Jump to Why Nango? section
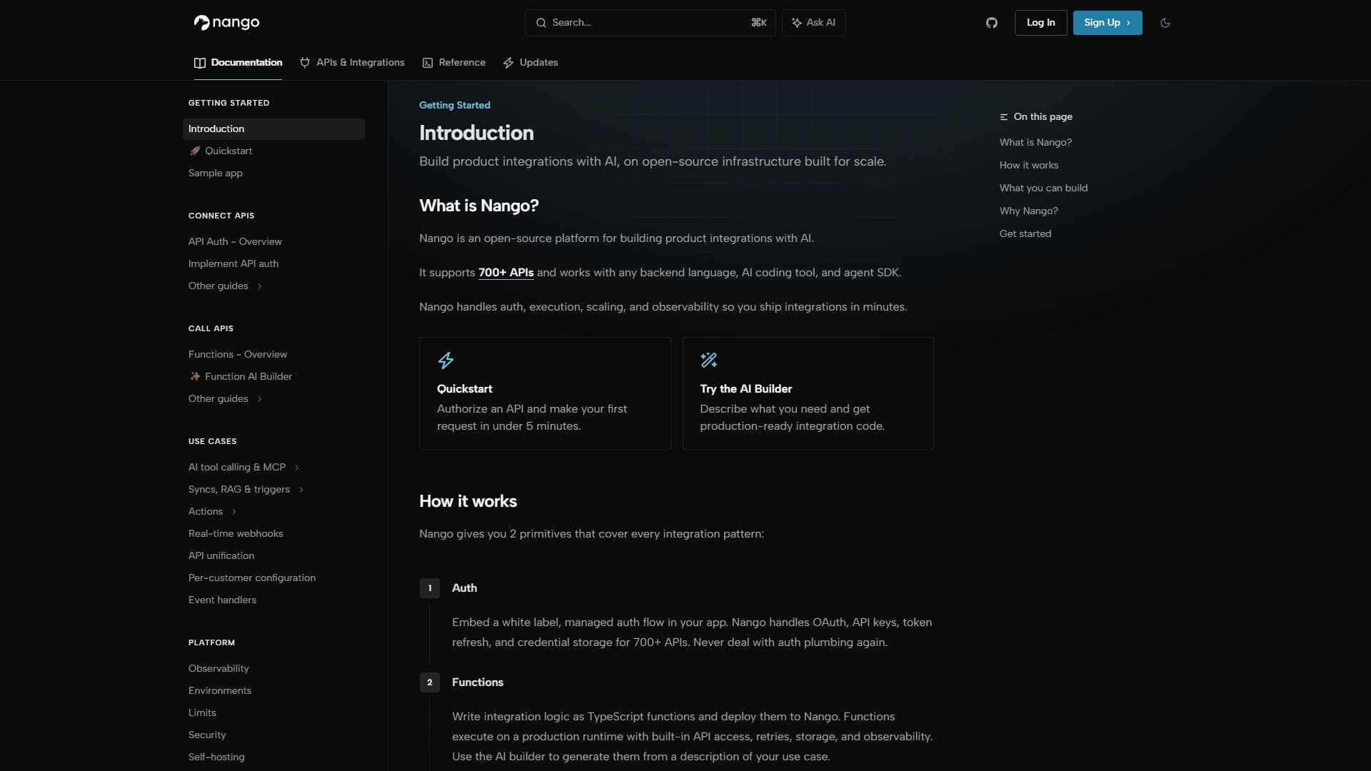Image resolution: width=1371 pixels, height=771 pixels. click(x=1029, y=211)
